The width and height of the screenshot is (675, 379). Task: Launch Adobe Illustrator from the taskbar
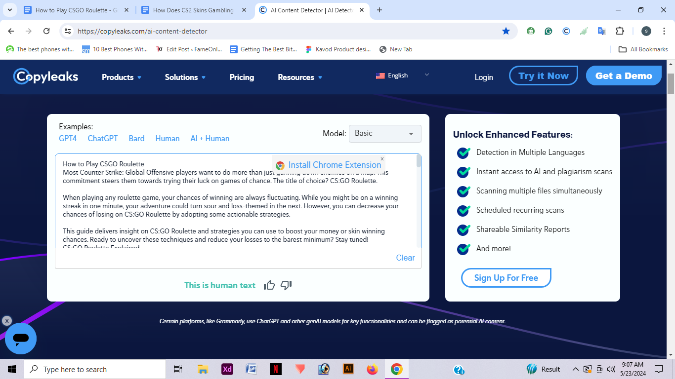[348, 369]
